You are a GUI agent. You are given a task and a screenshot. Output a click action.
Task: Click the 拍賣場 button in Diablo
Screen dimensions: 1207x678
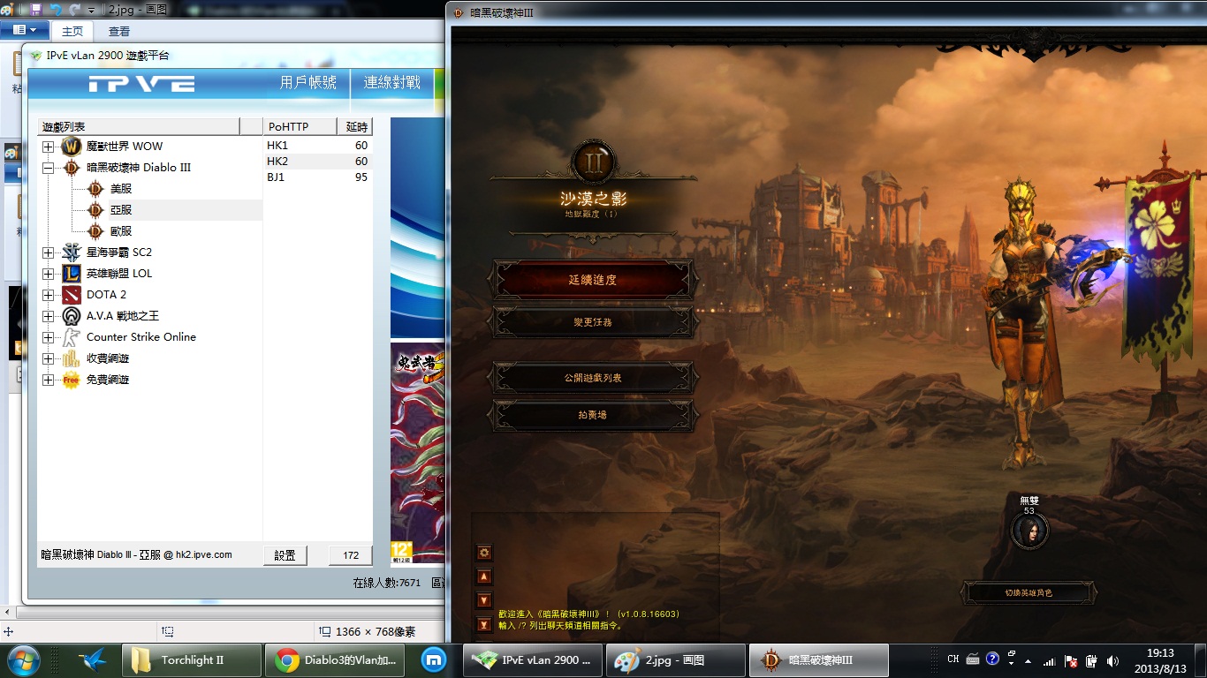click(x=593, y=415)
